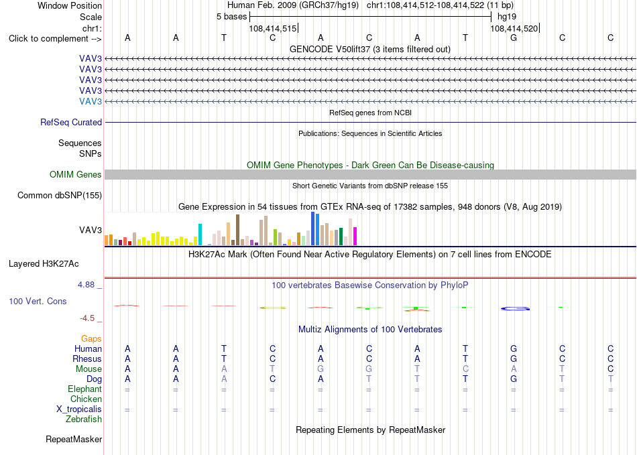Screen dimensions: 637x455
Task: Click the 'Dog' species label
Action: [x=94, y=379]
